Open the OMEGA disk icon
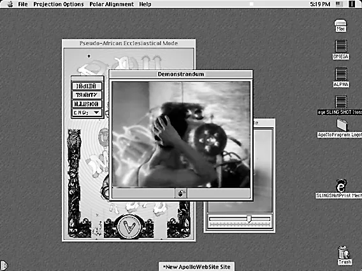The width and height of the screenshot is (362, 271). (x=341, y=46)
